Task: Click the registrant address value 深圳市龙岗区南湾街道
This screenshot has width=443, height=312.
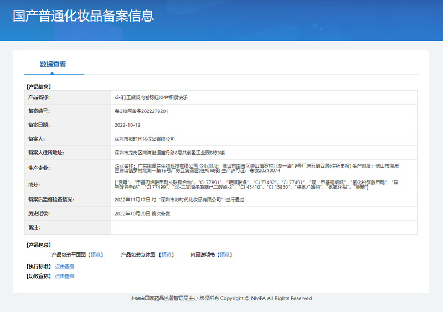Action: pos(169,153)
